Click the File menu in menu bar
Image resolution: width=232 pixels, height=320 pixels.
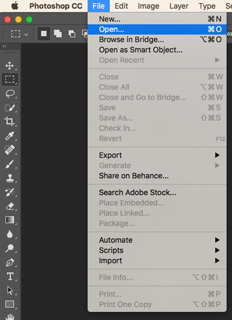coord(99,6)
